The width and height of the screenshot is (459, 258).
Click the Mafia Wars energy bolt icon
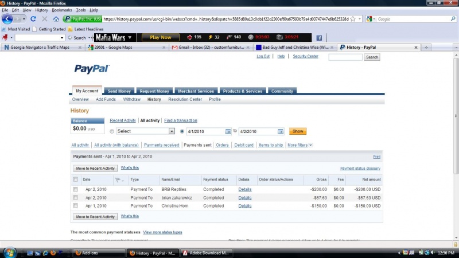[x=210, y=37]
